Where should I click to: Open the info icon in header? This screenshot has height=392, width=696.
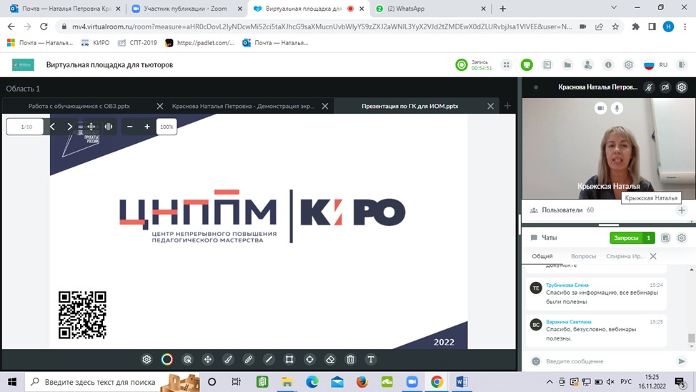[608, 65]
